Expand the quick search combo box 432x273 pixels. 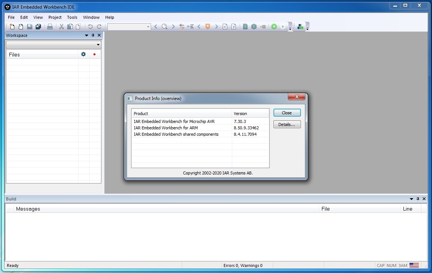click(148, 27)
